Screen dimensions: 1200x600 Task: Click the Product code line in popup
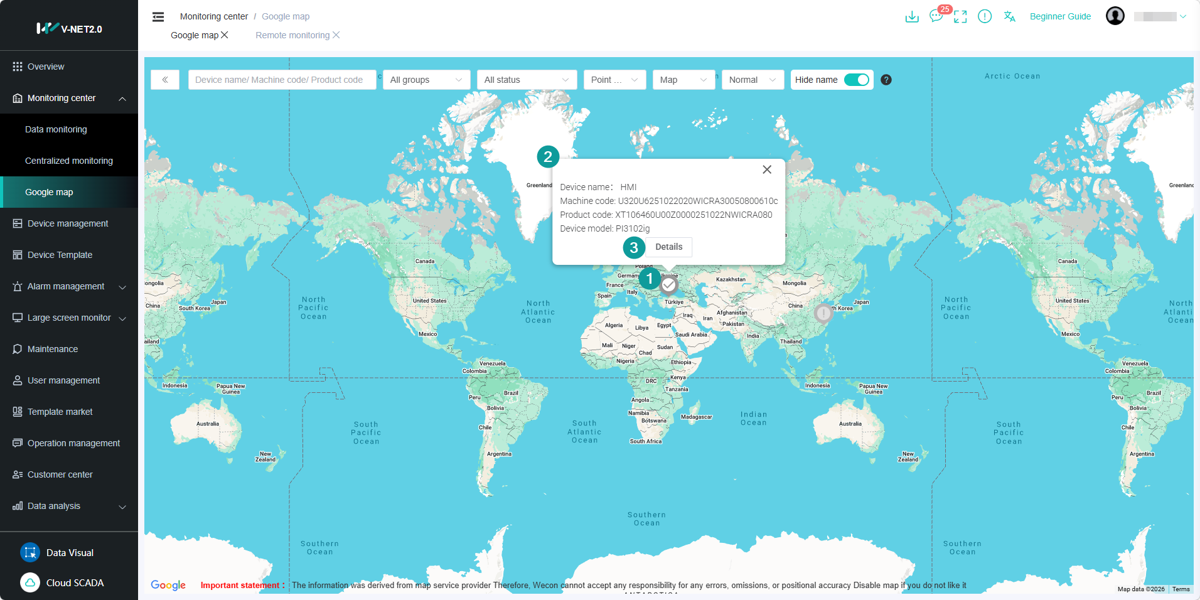point(666,215)
